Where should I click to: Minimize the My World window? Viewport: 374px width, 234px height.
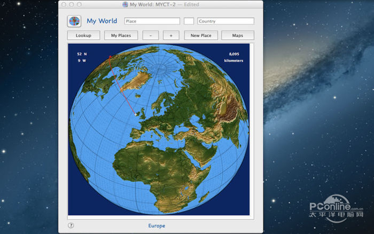(x=71, y=4)
